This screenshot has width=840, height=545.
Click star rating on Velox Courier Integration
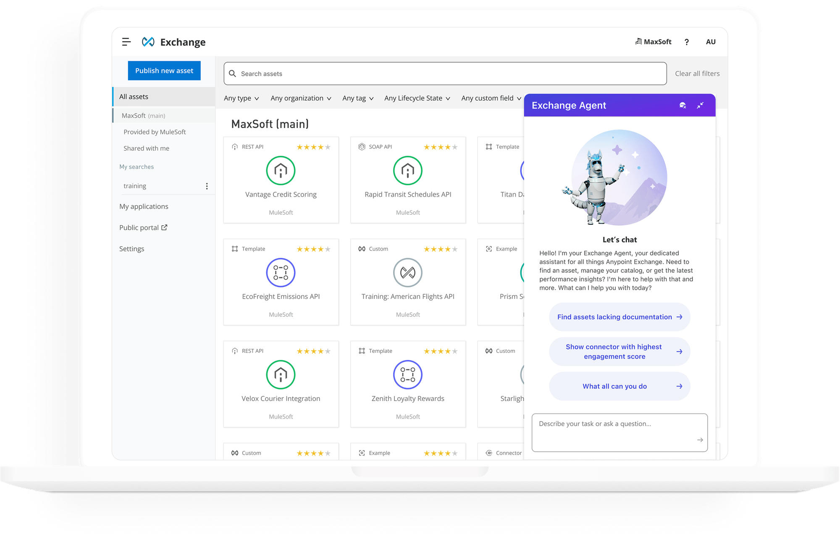click(x=314, y=351)
